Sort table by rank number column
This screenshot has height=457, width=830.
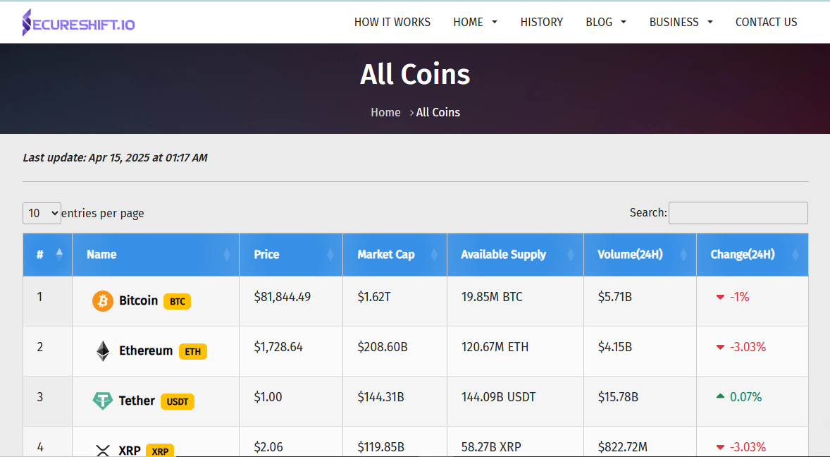(x=48, y=255)
